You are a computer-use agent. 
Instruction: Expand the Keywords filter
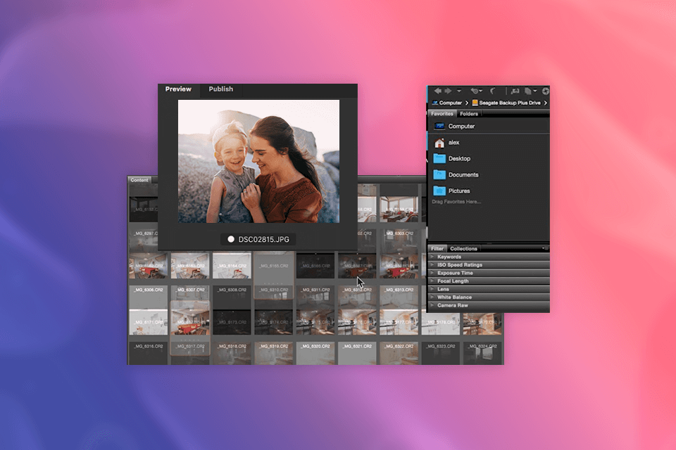pos(489,257)
